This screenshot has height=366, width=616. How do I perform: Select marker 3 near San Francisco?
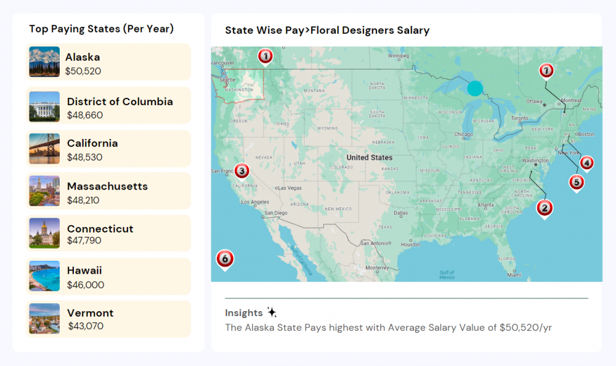[x=241, y=171]
